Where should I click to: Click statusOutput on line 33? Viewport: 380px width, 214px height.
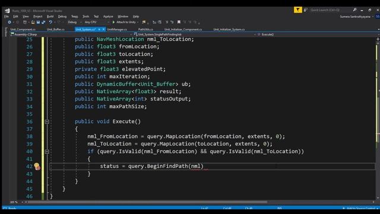point(169,99)
